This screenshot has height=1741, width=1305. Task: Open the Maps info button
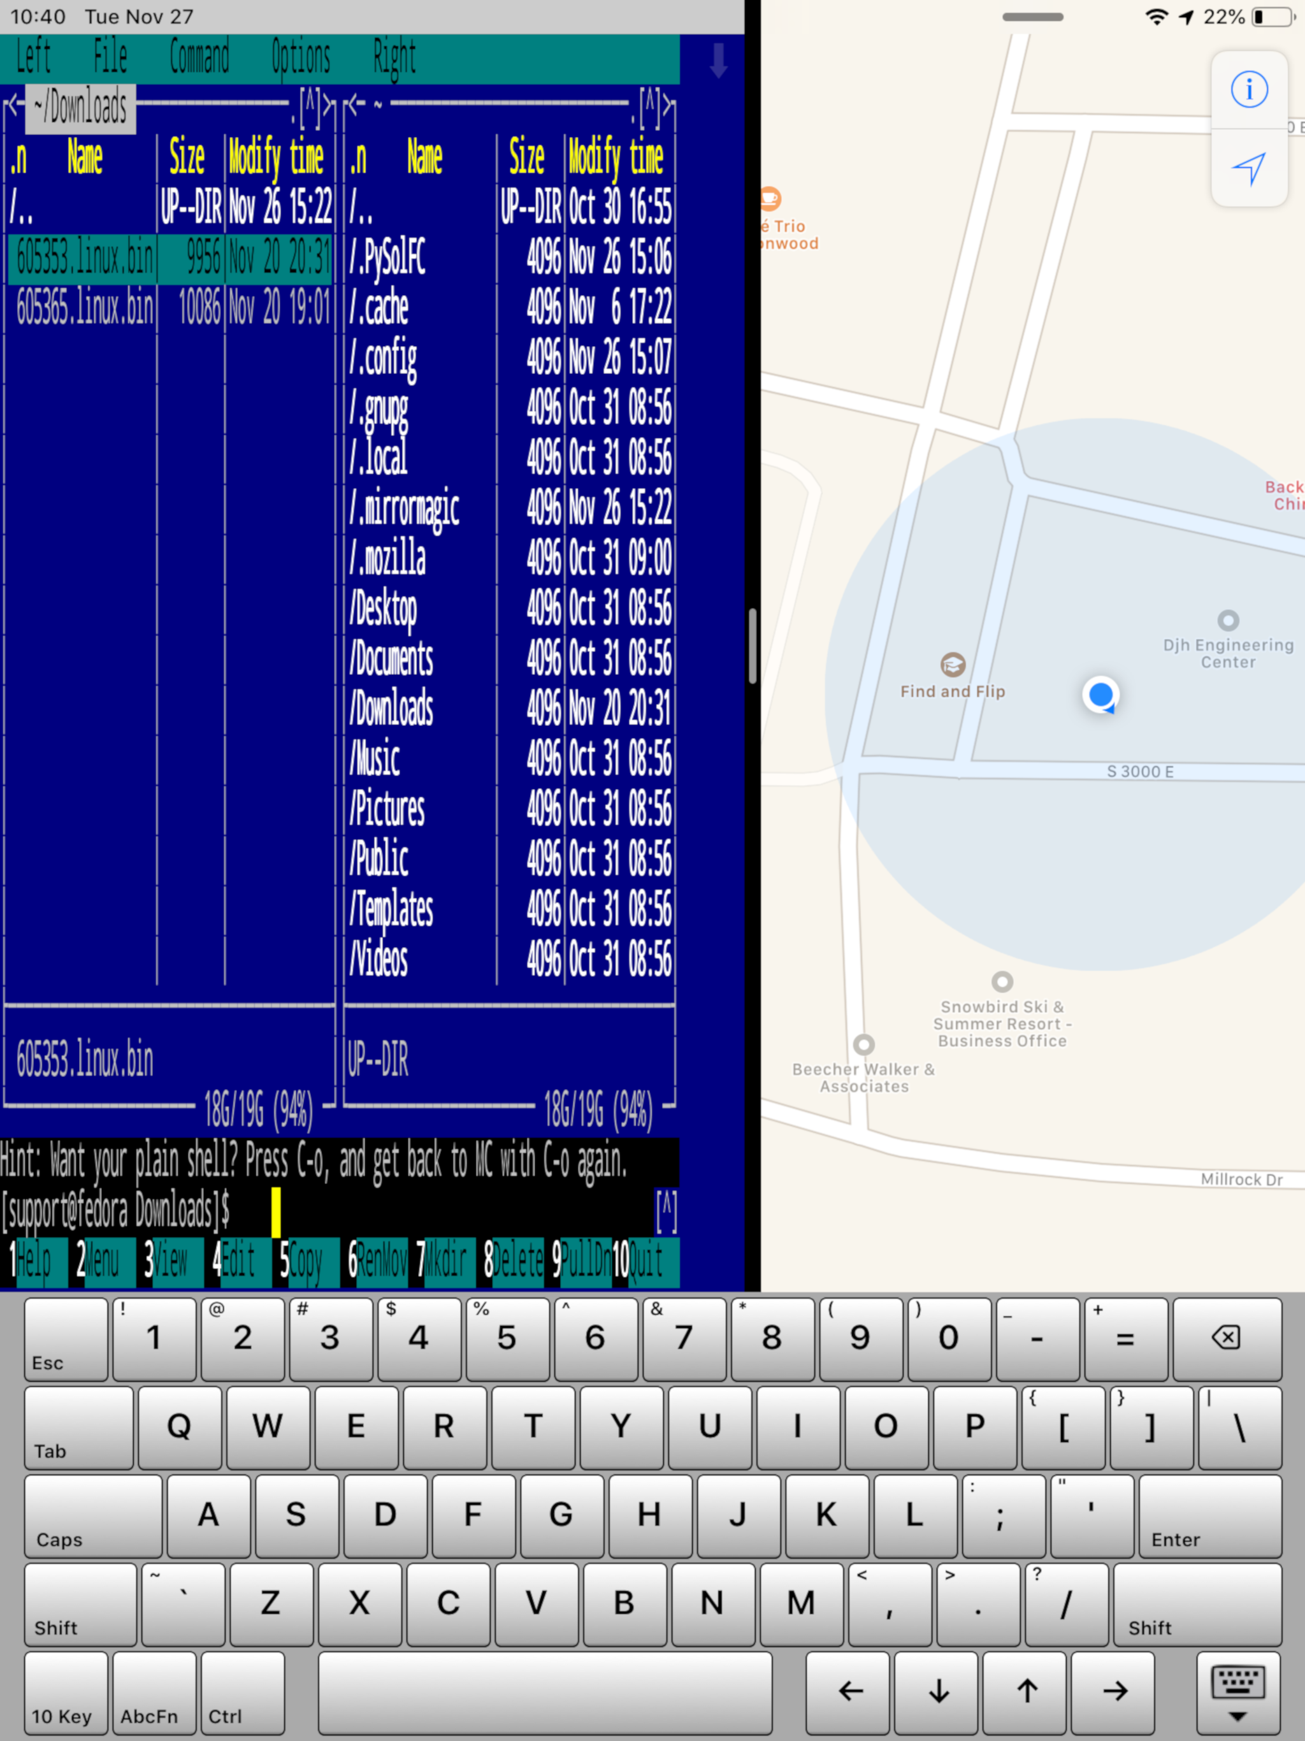click(1249, 89)
